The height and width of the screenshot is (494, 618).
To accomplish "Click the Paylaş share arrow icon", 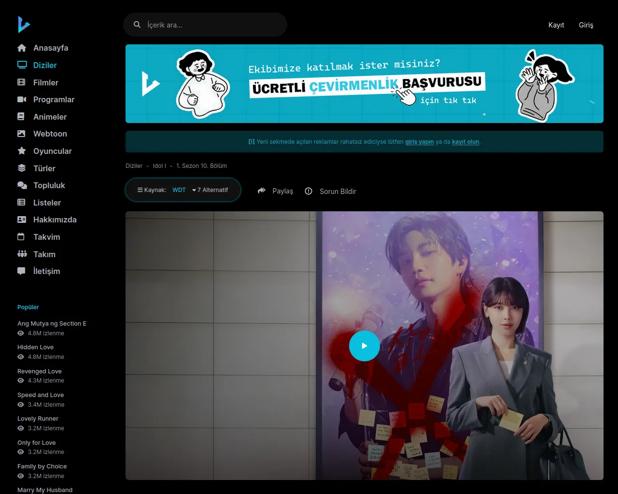I will tap(262, 191).
